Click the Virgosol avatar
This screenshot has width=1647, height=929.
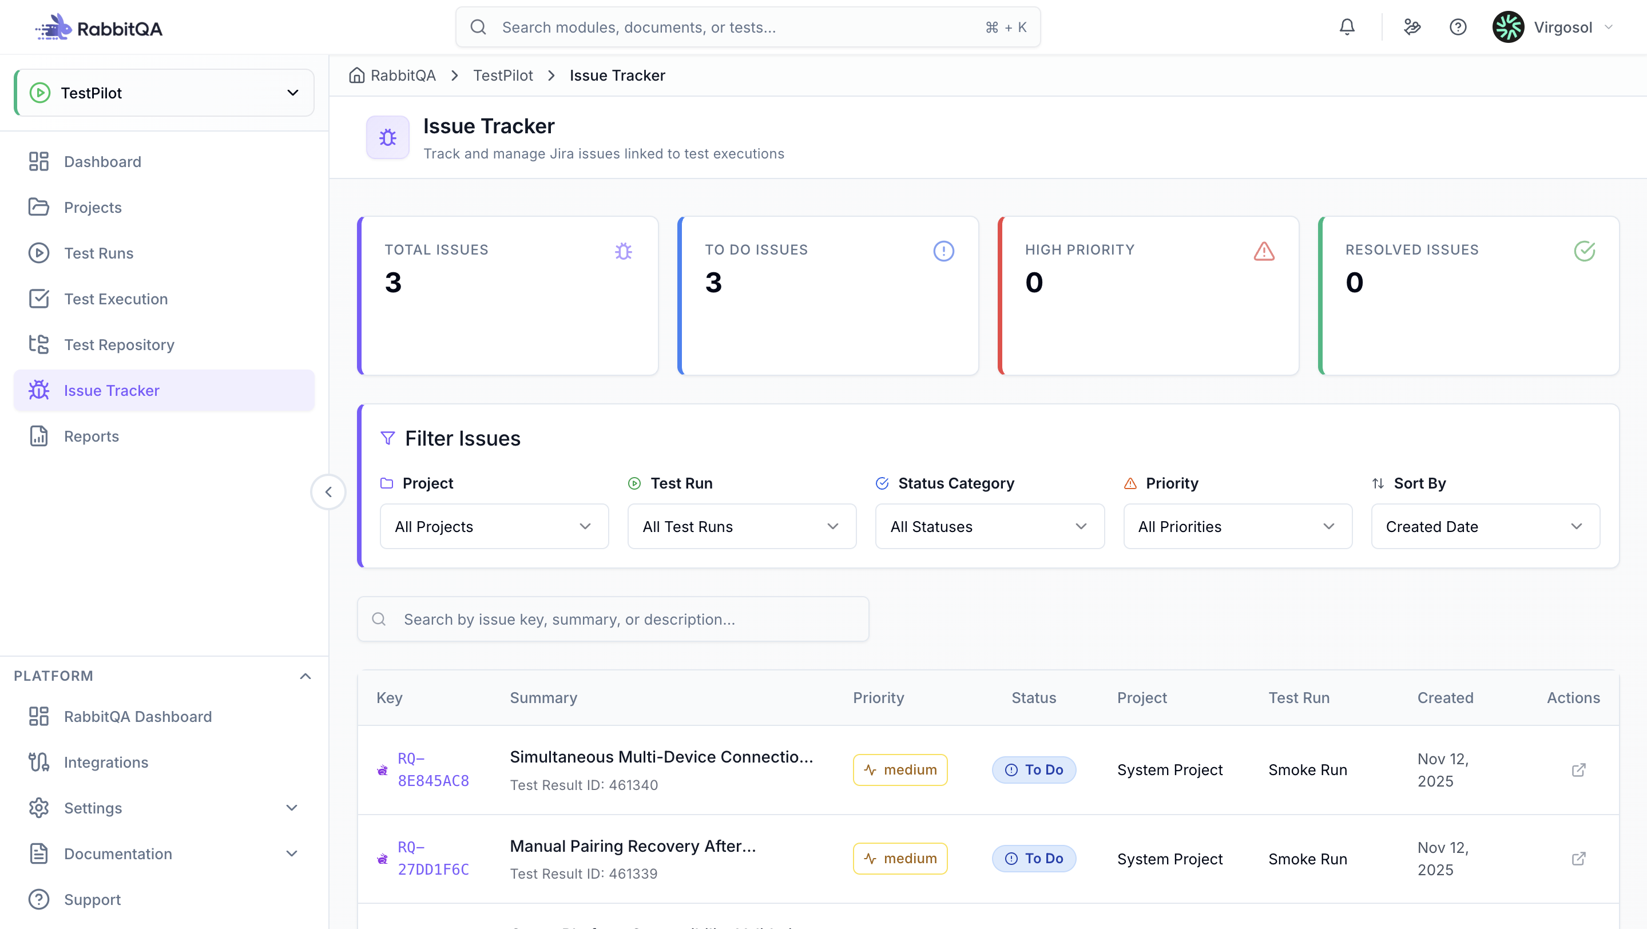(1508, 27)
